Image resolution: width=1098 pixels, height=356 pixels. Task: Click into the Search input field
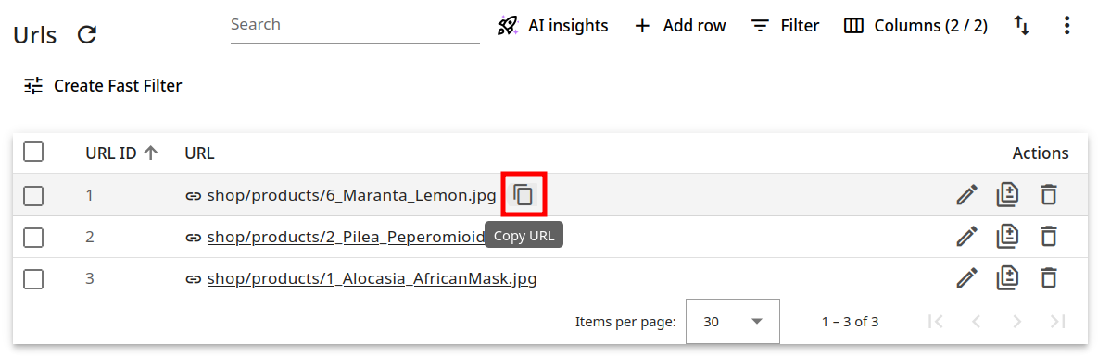pos(355,25)
